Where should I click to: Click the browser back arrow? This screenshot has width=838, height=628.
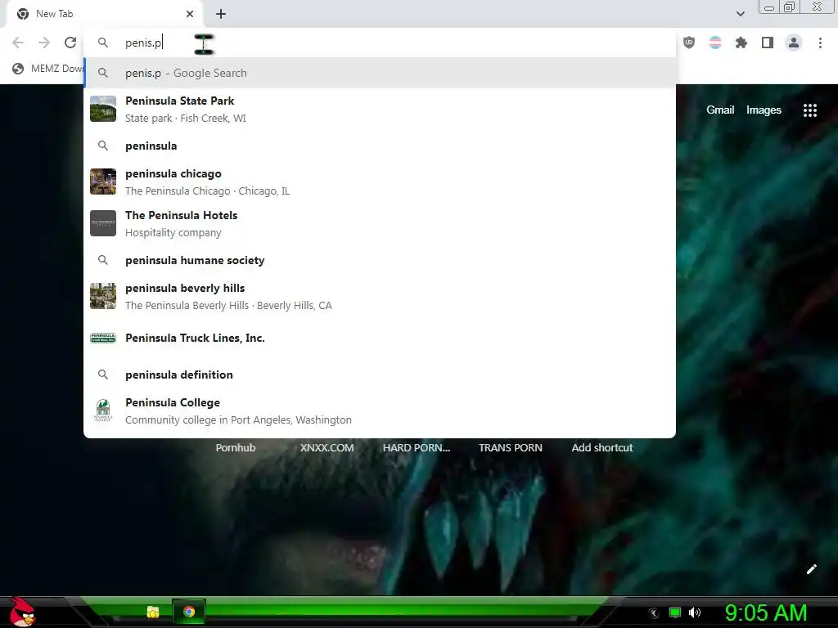(18, 43)
